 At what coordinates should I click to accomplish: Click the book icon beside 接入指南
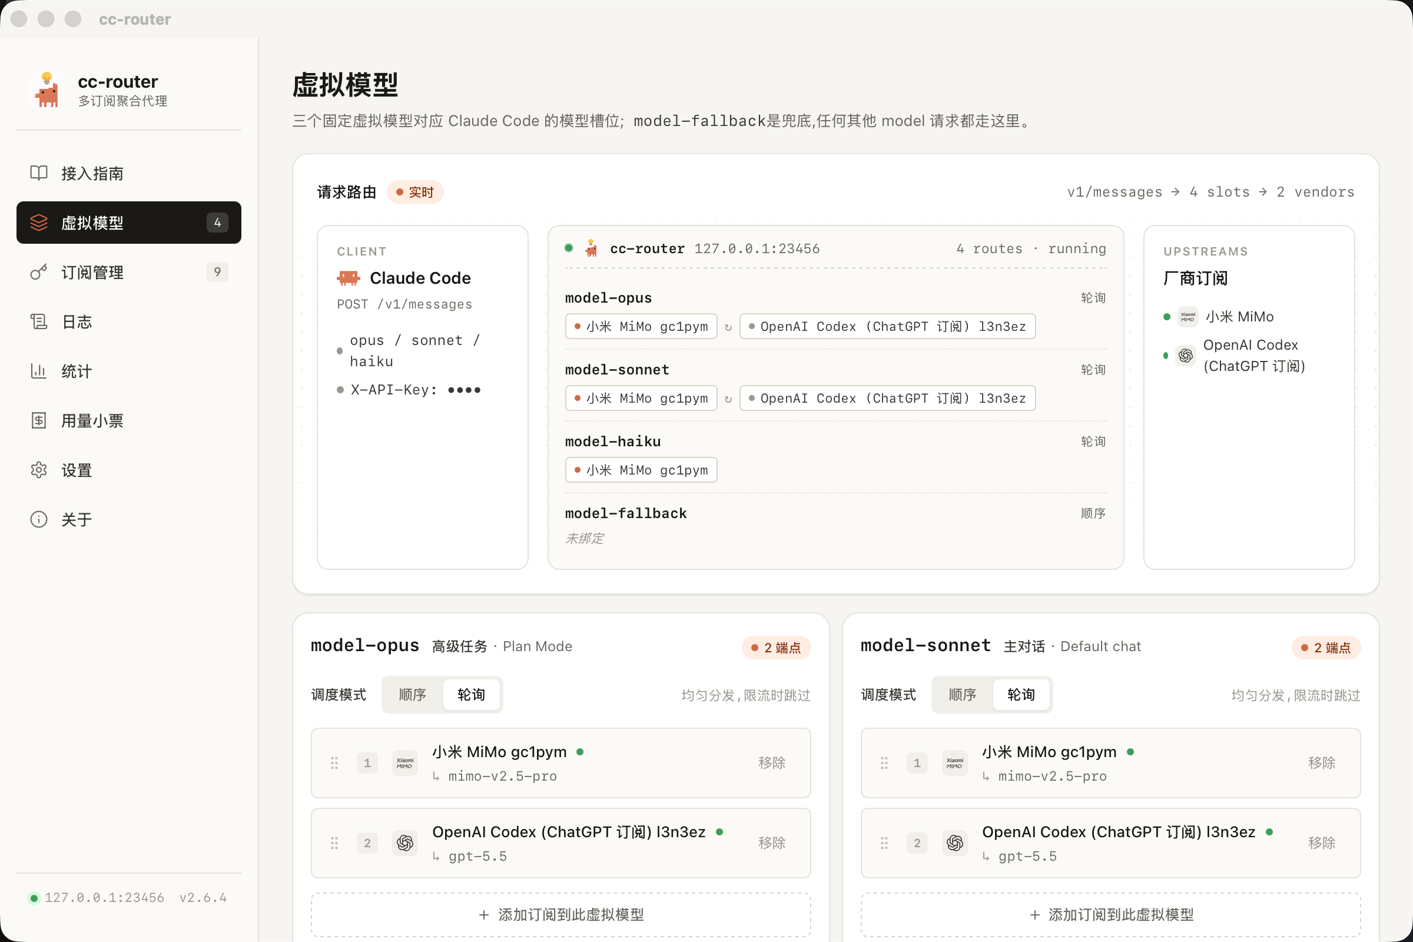[39, 173]
